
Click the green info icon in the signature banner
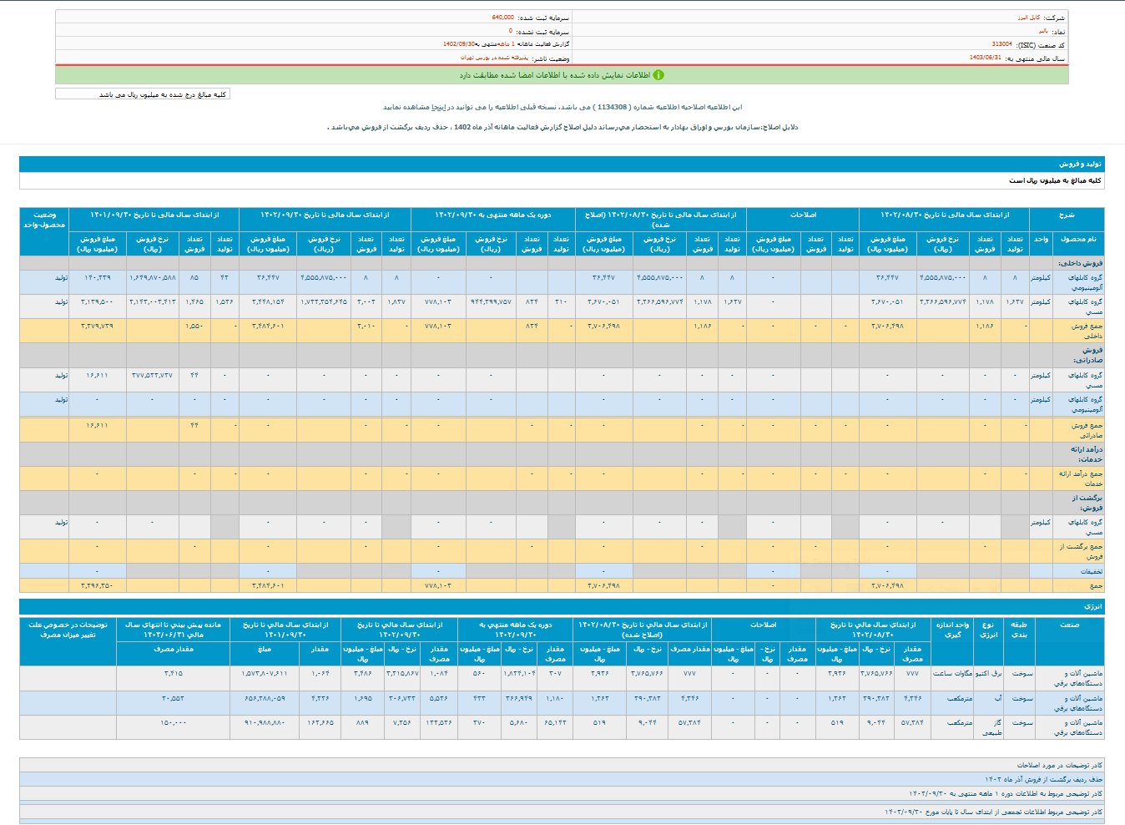[x=658, y=75]
